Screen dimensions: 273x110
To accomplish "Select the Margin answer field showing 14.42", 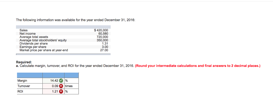I will tap(53, 81).
